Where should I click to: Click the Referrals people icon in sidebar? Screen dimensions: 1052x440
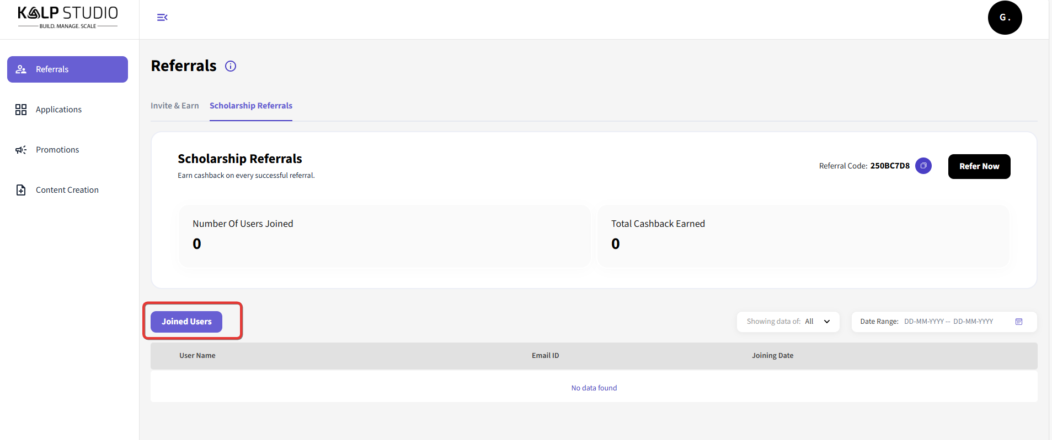[21, 69]
